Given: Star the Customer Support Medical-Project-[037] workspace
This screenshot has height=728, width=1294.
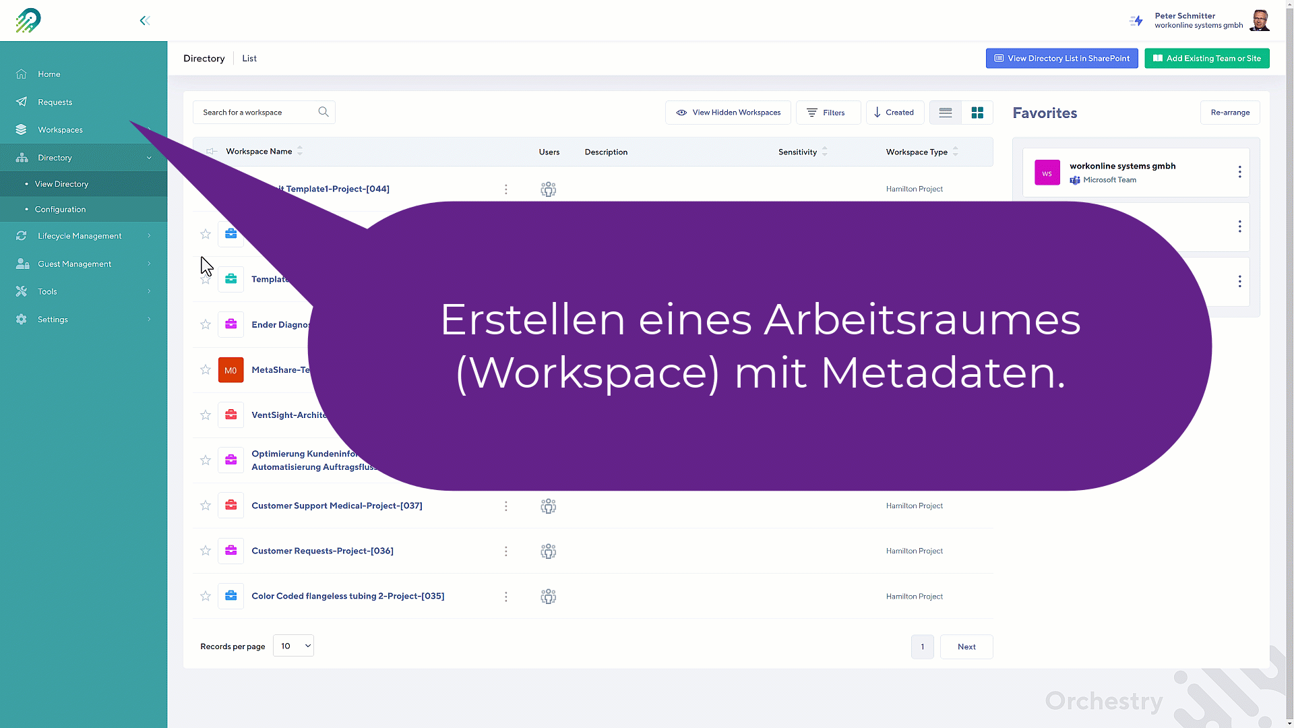Looking at the screenshot, I should pos(206,506).
